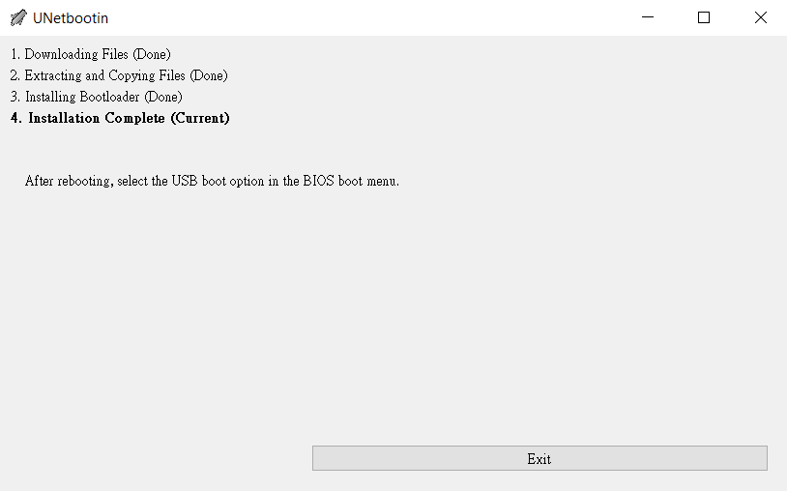
Task: Close the UNetbootin window with X
Action: click(760, 17)
